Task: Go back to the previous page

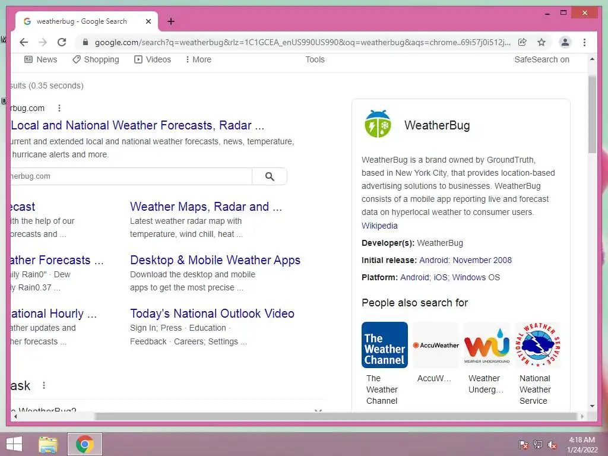Action: point(24,42)
